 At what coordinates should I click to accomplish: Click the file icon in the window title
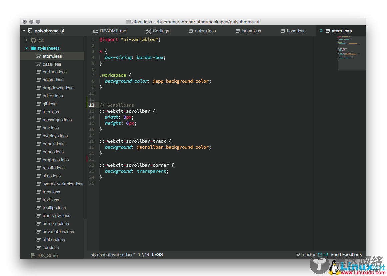coord(128,22)
